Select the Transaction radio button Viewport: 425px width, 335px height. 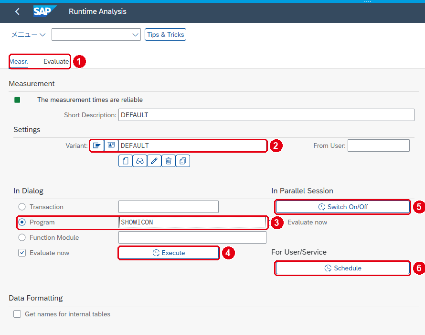[x=22, y=207]
